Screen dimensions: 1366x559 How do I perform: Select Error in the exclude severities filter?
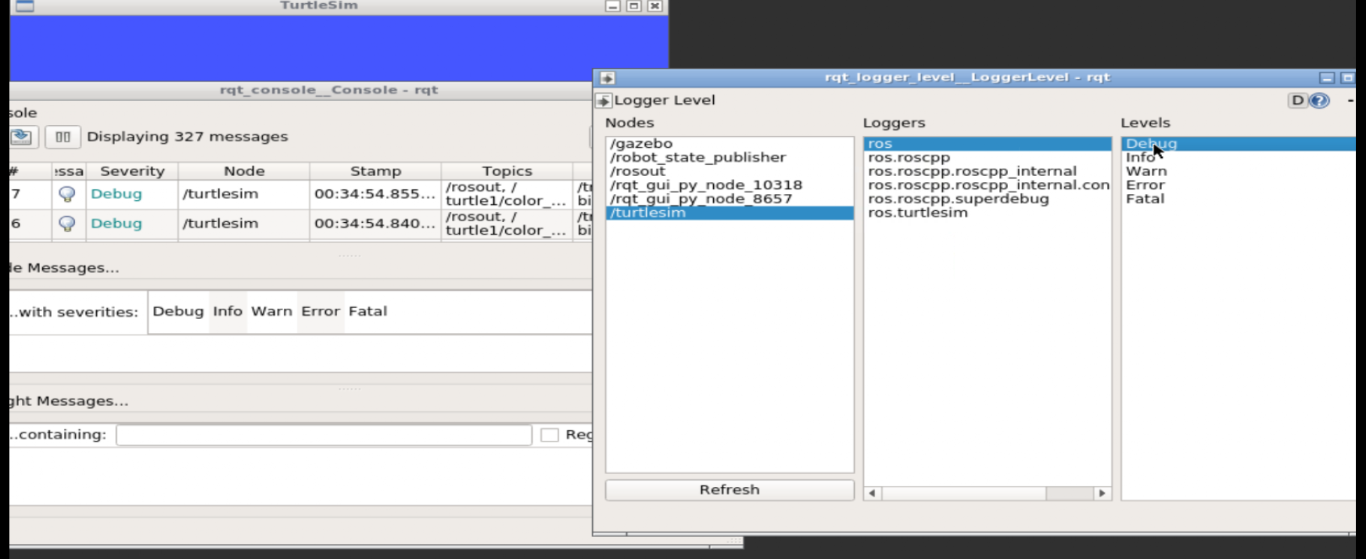pyautogui.click(x=321, y=311)
